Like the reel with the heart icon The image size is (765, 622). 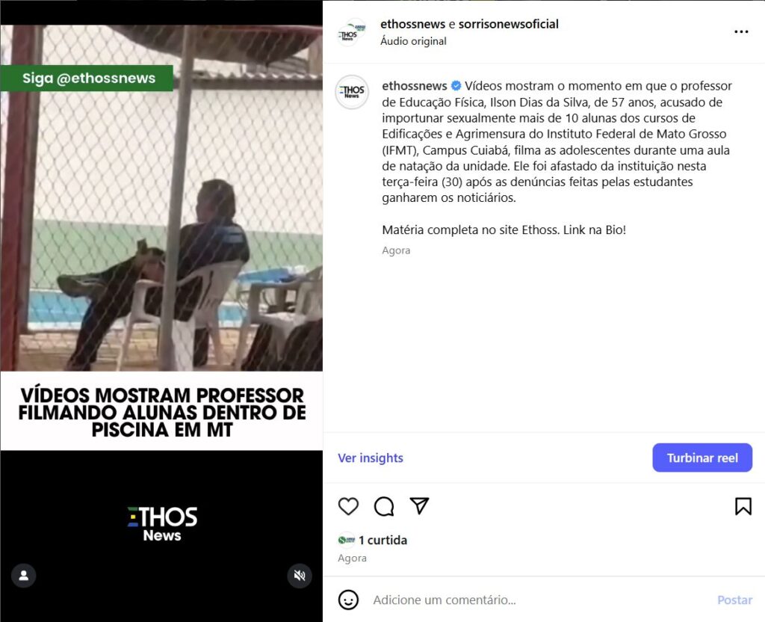tap(348, 506)
